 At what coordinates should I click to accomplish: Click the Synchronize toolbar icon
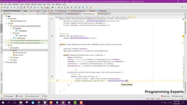8,7
